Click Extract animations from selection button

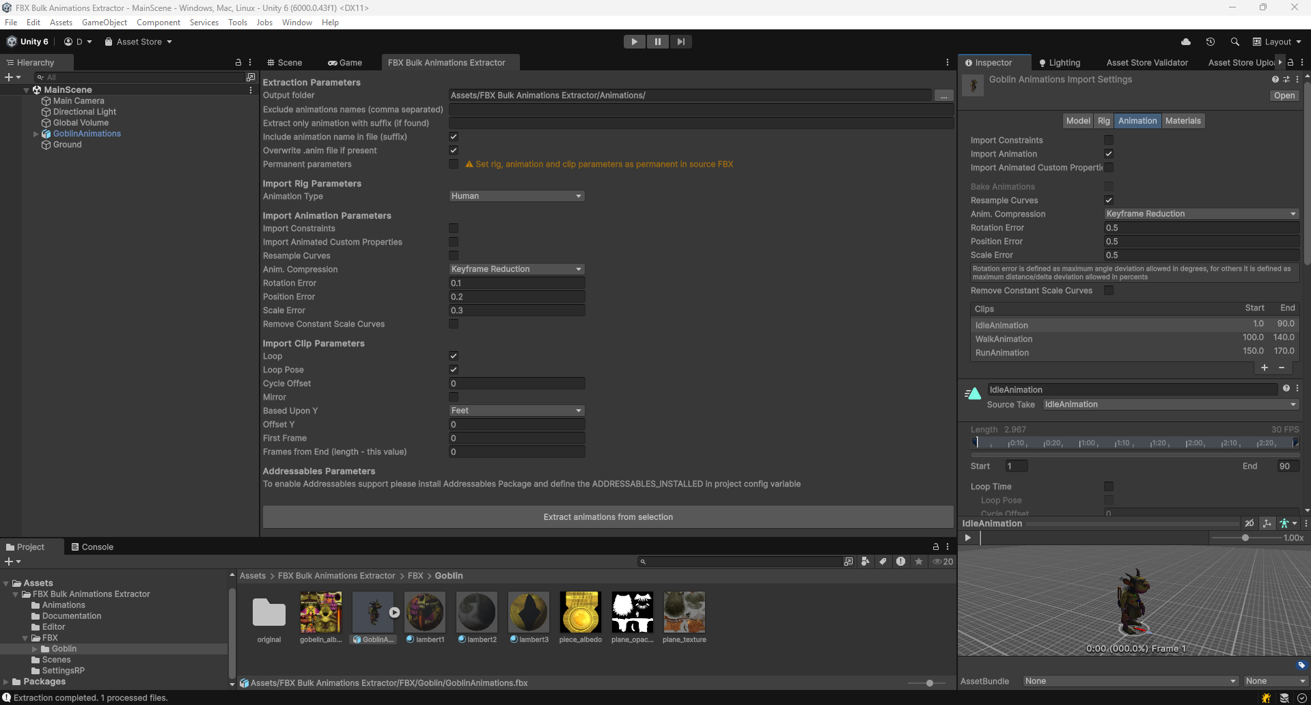point(608,517)
